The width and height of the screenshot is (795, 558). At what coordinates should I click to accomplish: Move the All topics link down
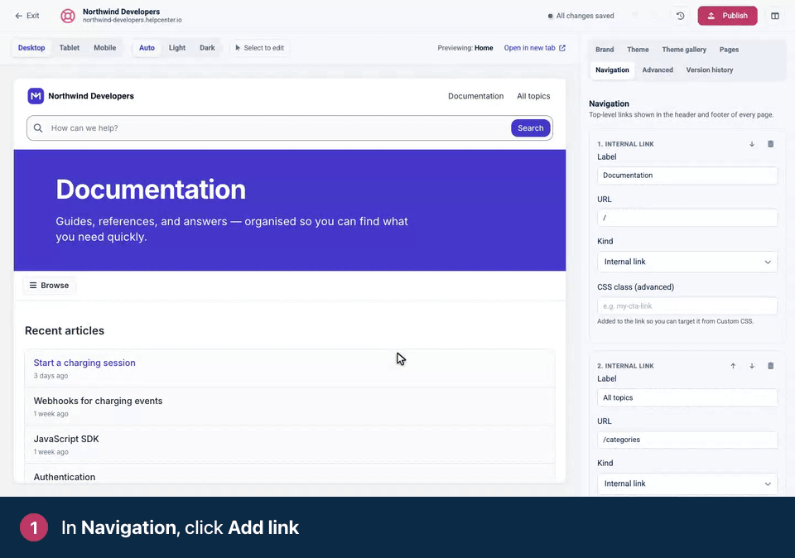[752, 366]
